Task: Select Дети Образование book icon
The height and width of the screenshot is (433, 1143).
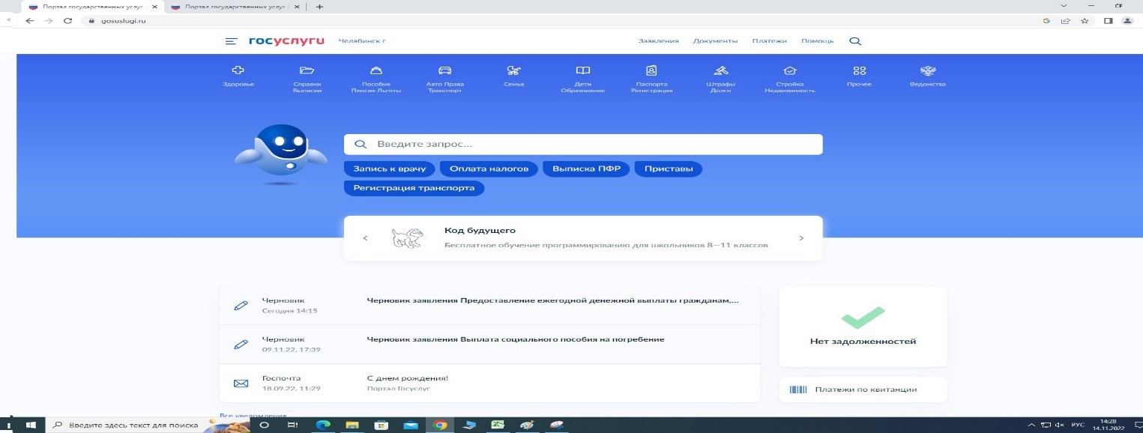Action: (582, 70)
